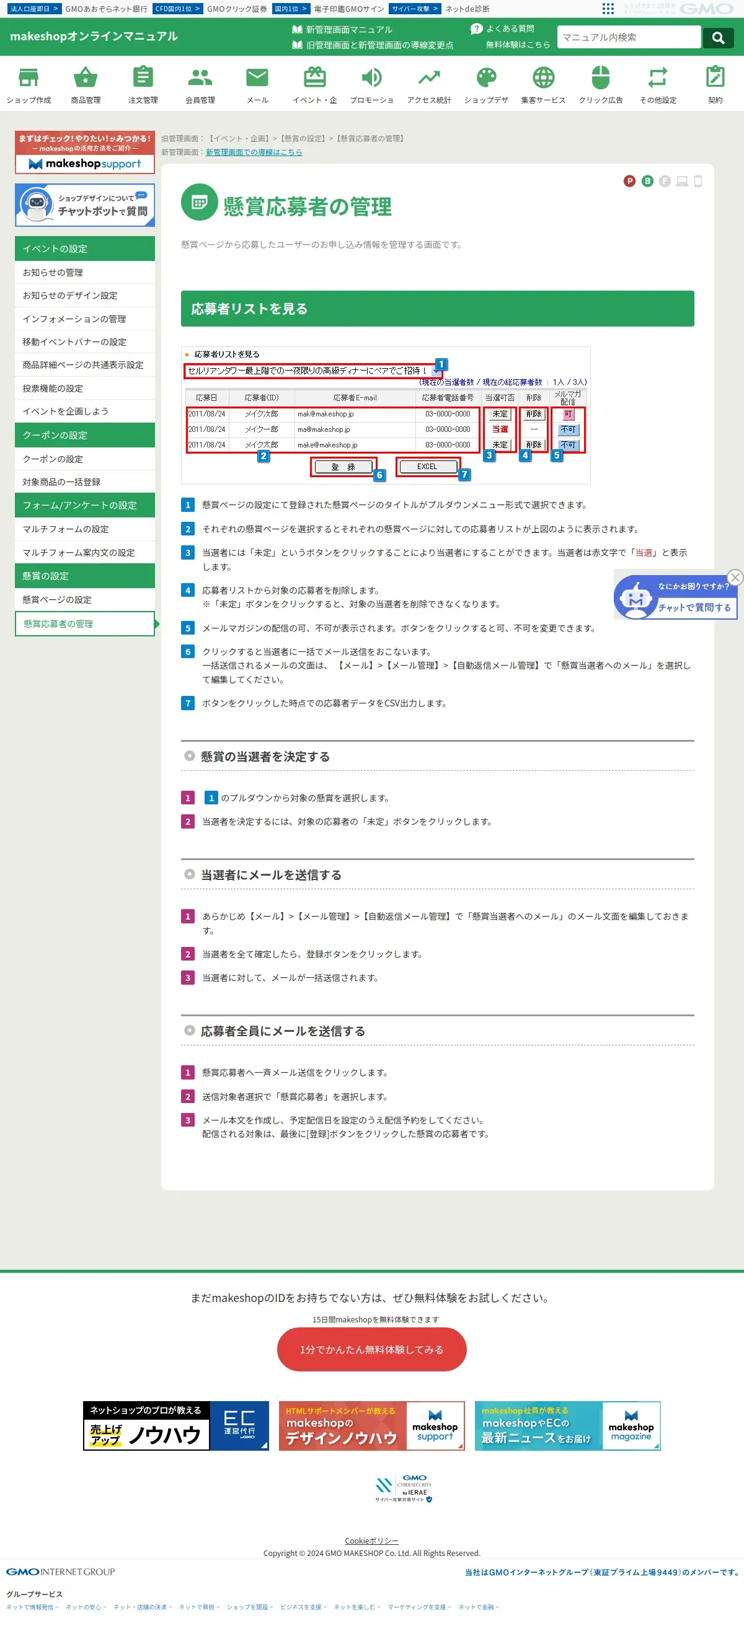Click the makeshopオンラインマニュアル logo

[94, 36]
